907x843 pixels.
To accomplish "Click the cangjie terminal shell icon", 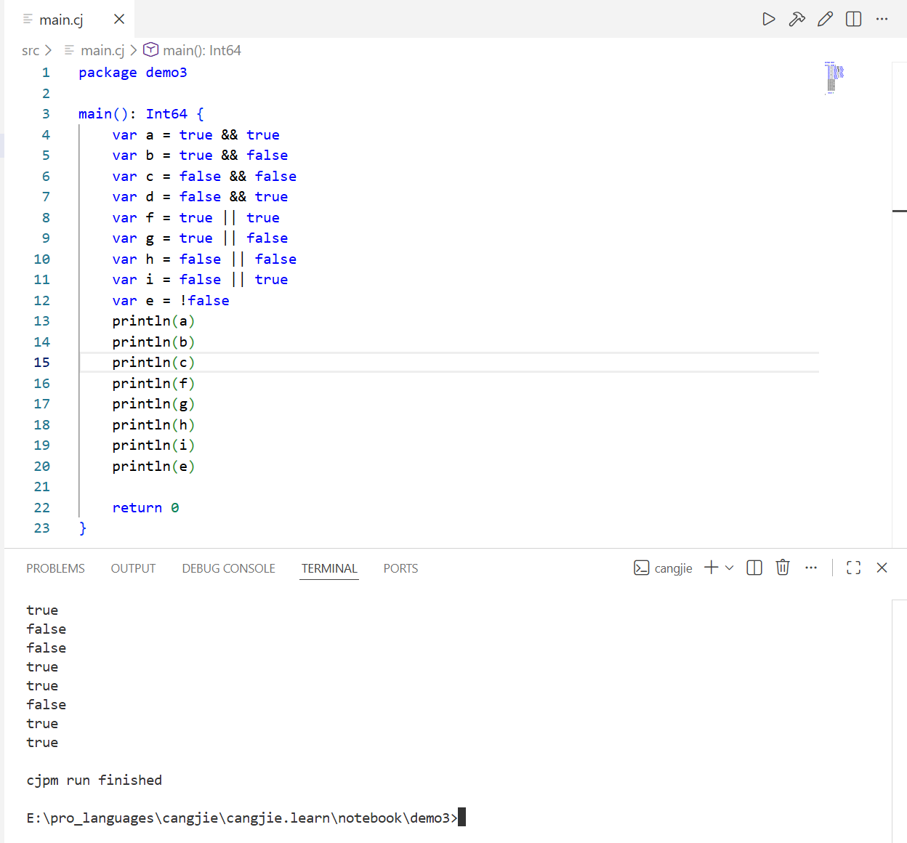I will pos(641,568).
